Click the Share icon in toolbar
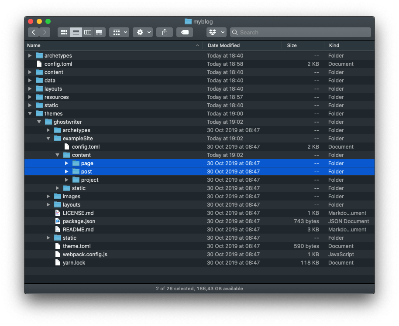399x326 pixels. (165, 32)
